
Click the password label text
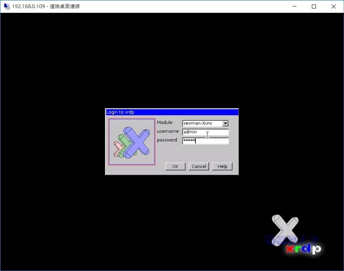(x=167, y=140)
